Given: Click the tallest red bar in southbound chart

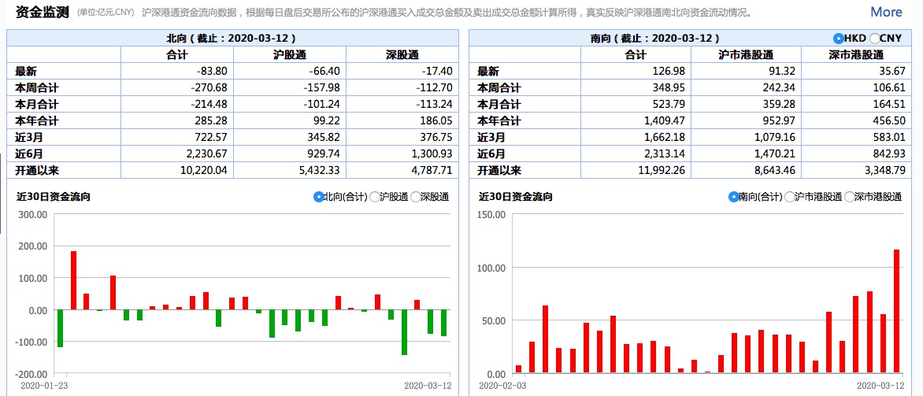Looking at the screenshot, I should click(x=896, y=311).
